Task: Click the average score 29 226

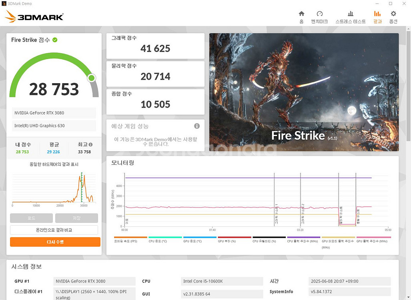Action: click(54, 152)
